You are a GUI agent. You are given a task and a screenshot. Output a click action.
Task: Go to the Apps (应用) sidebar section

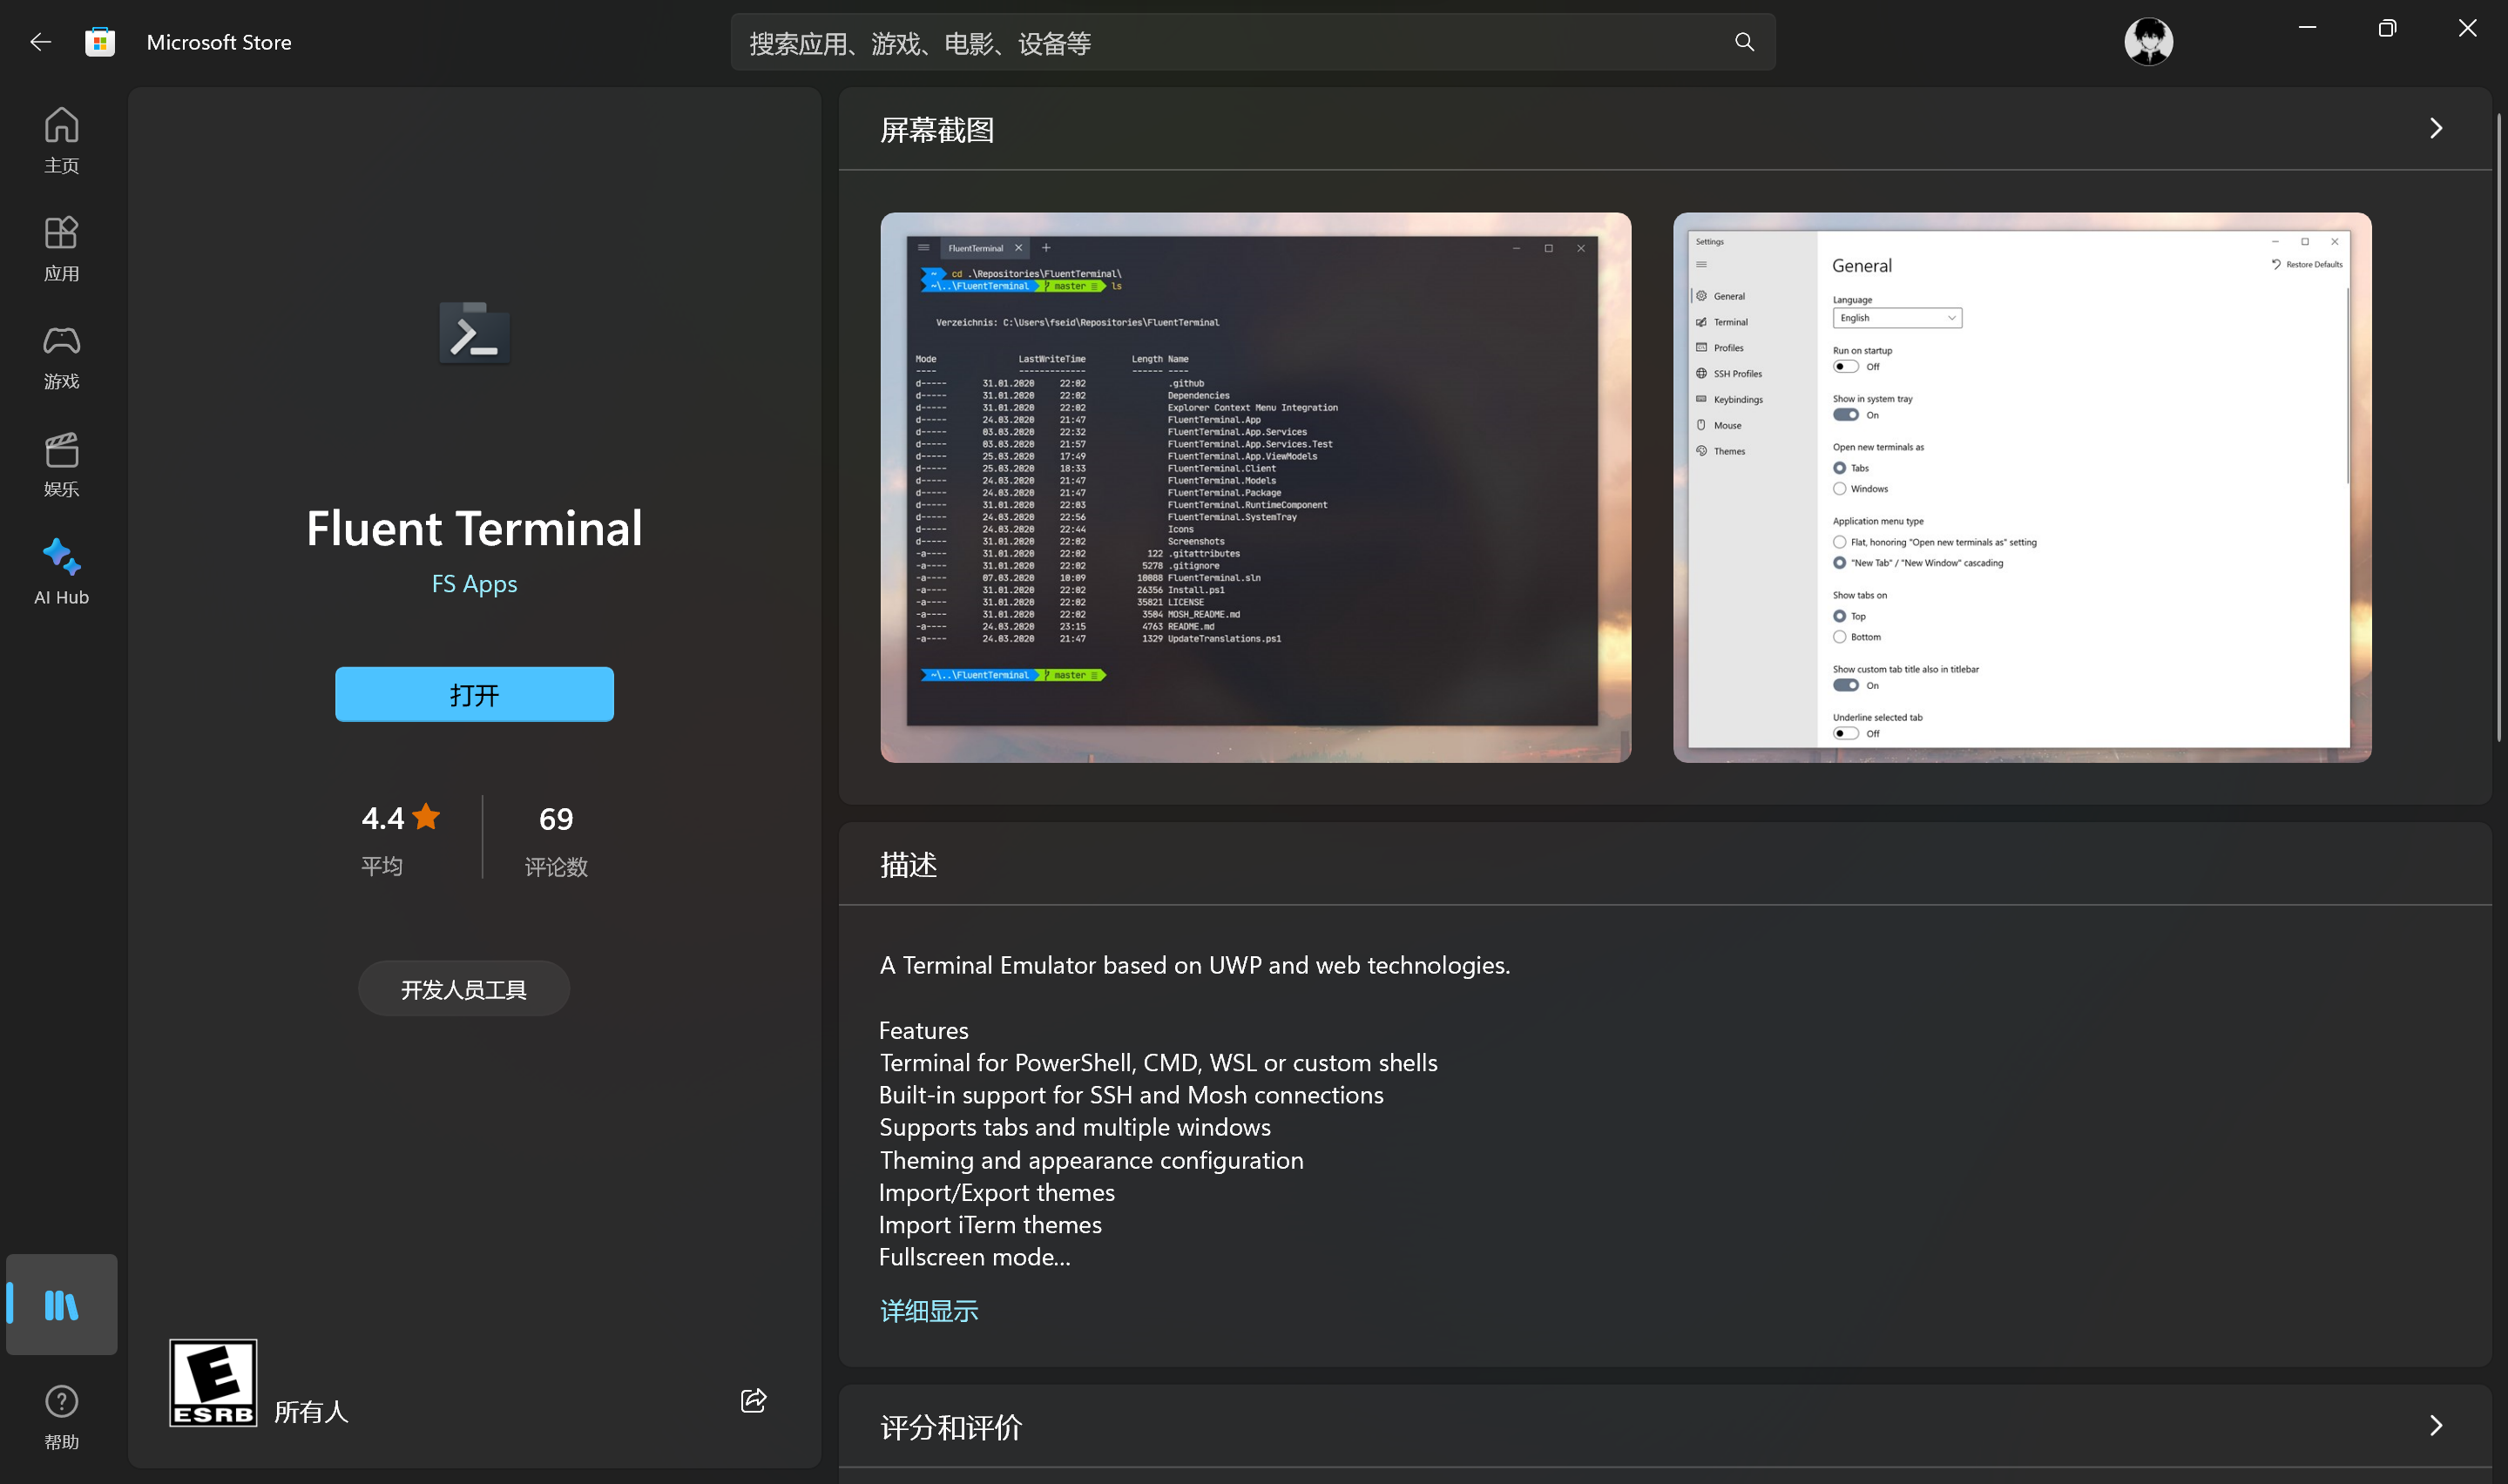pyautogui.click(x=61, y=248)
